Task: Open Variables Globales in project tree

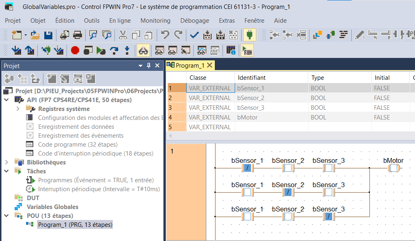Action: coord(52,207)
